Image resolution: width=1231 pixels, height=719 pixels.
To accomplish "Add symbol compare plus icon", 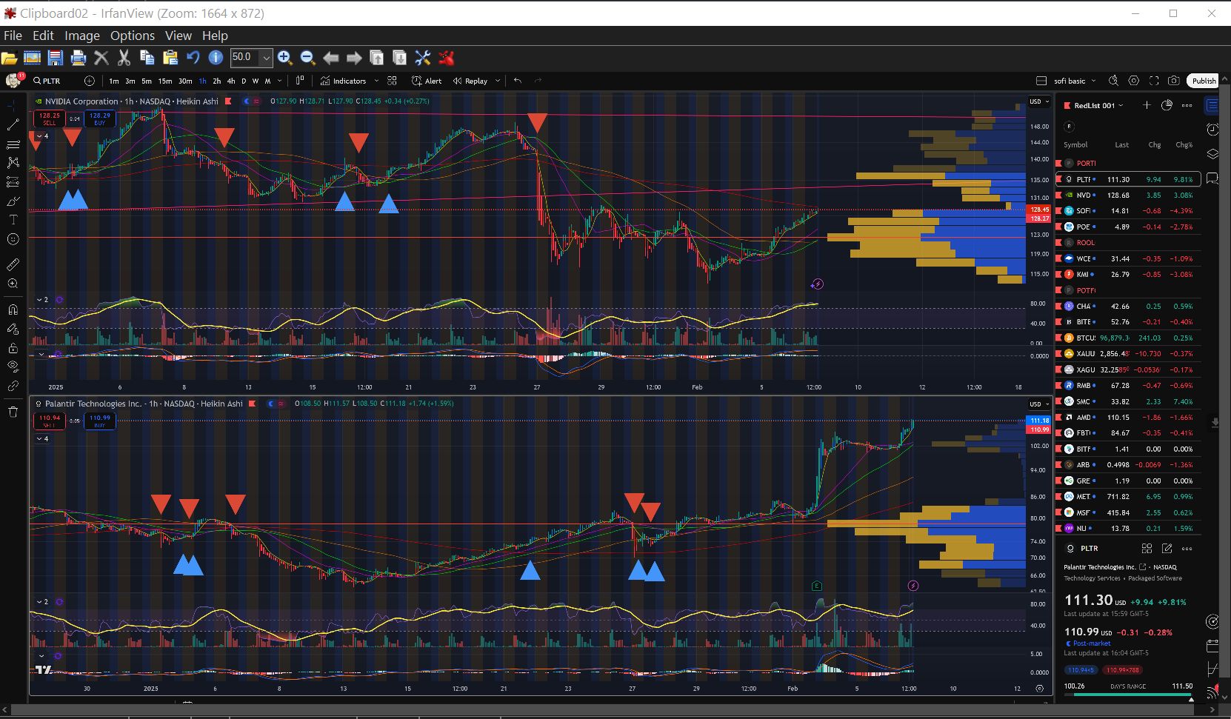I will pyautogui.click(x=90, y=81).
